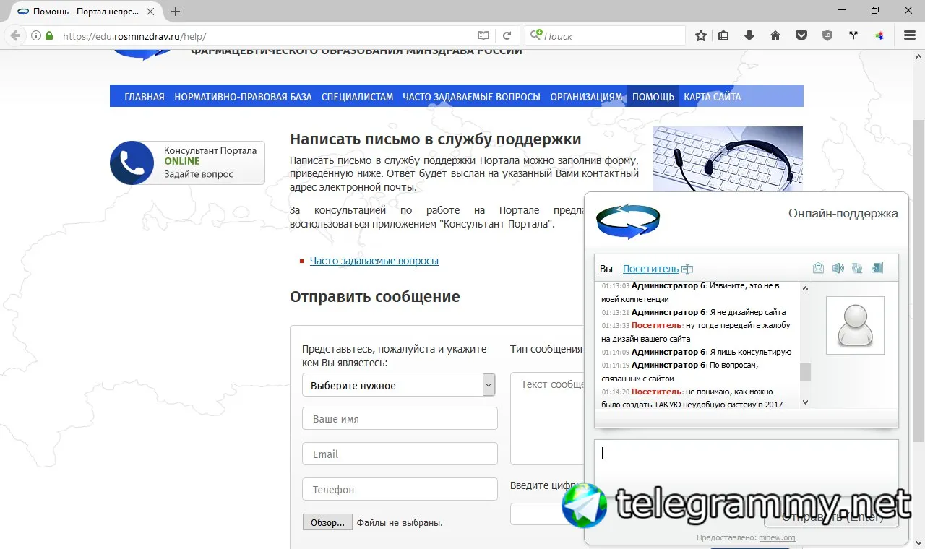925x549 pixels.
Task: Click the mail chat history icon
Action: [818, 268]
